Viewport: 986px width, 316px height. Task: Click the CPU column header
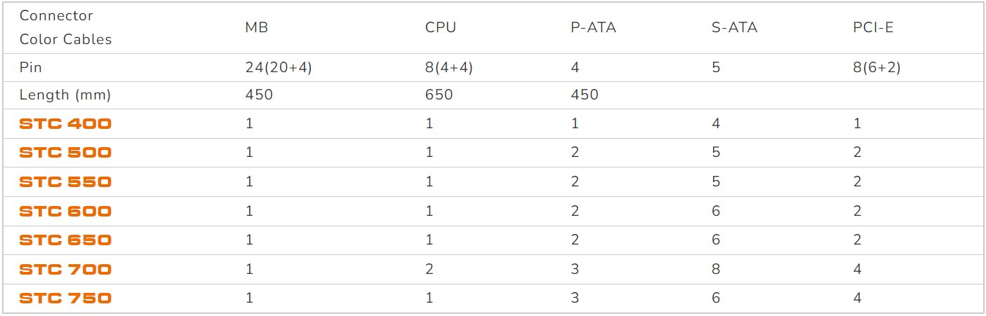441,27
